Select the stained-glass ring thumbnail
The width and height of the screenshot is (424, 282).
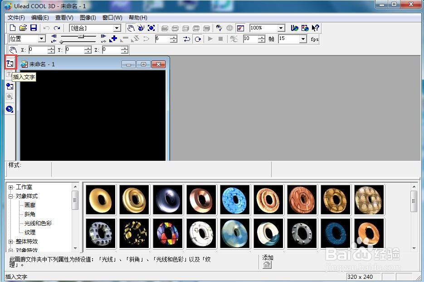(x=168, y=233)
